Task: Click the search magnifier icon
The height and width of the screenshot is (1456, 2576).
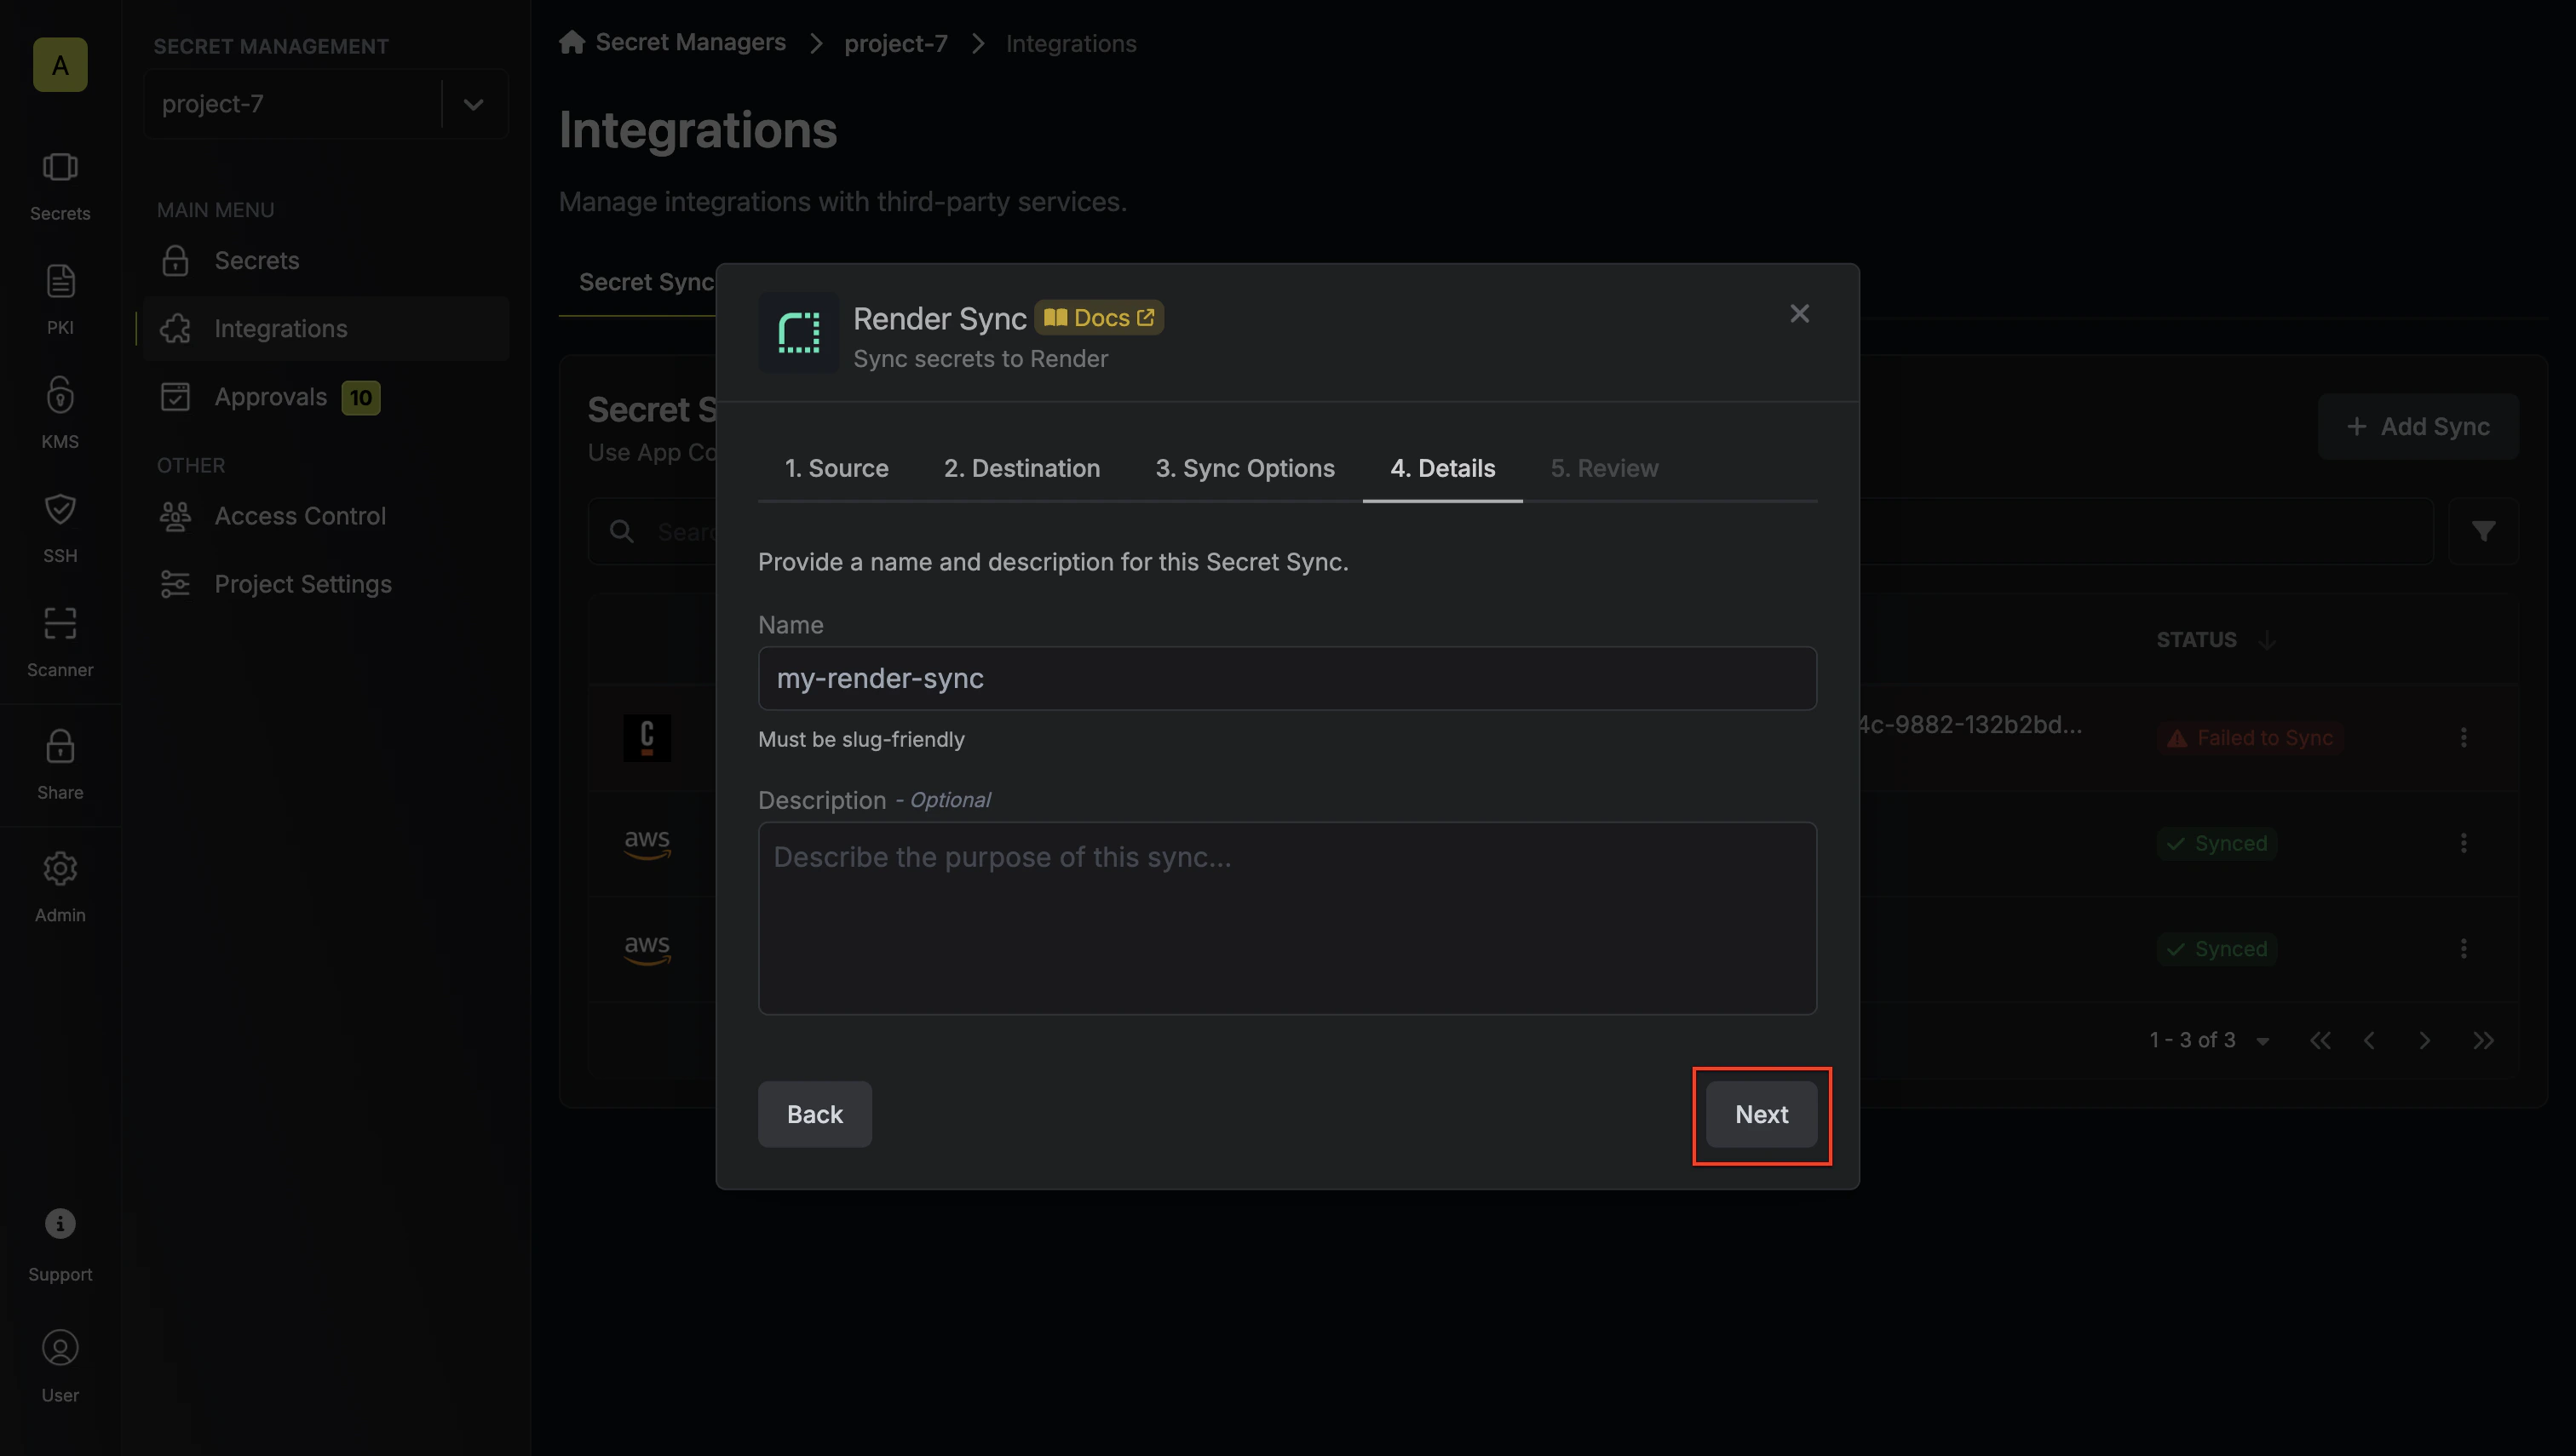Action: coord(621,531)
